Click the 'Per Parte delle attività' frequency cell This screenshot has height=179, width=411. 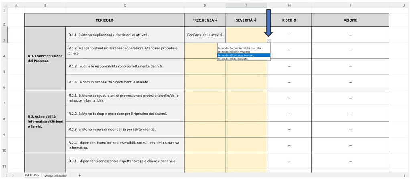coord(205,35)
